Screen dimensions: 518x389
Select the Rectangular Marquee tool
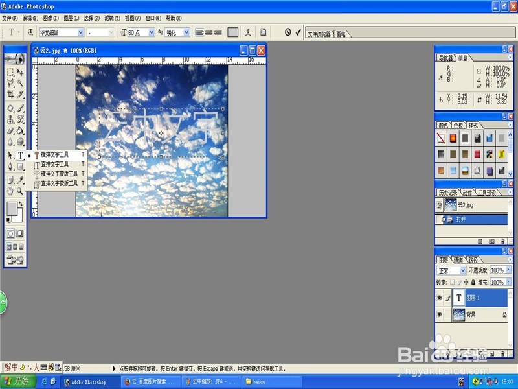[x=10, y=72]
